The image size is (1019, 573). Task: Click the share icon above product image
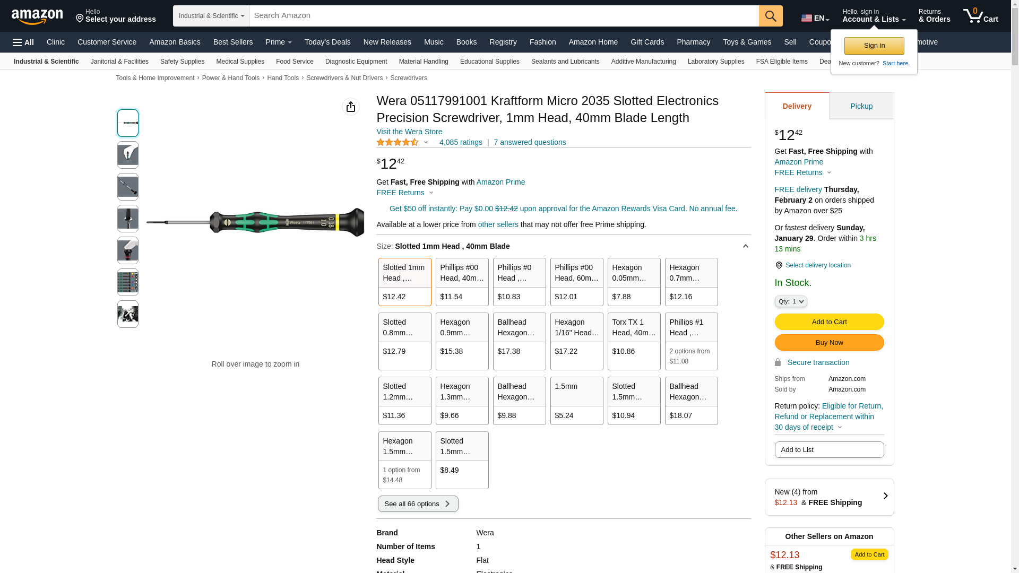(x=350, y=107)
